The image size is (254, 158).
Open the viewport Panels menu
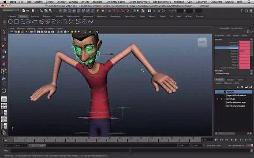coord(60,29)
